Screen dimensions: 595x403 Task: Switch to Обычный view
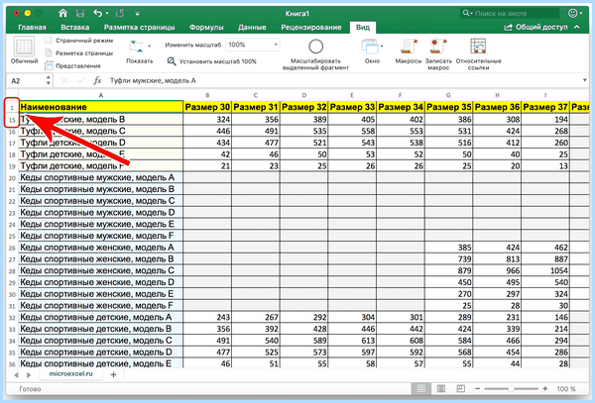point(24,50)
